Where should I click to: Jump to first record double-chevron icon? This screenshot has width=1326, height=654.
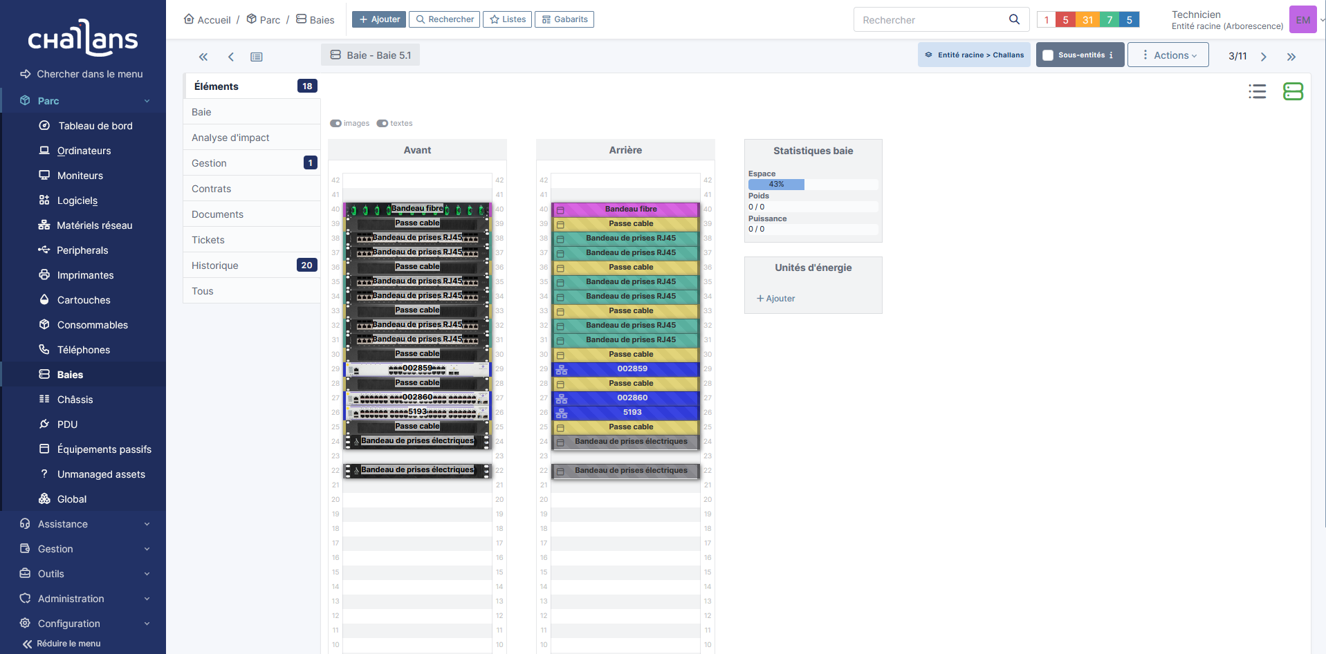pyautogui.click(x=203, y=57)
